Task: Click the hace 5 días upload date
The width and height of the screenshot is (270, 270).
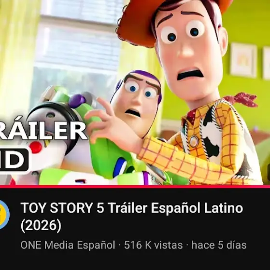Action: 219,245
